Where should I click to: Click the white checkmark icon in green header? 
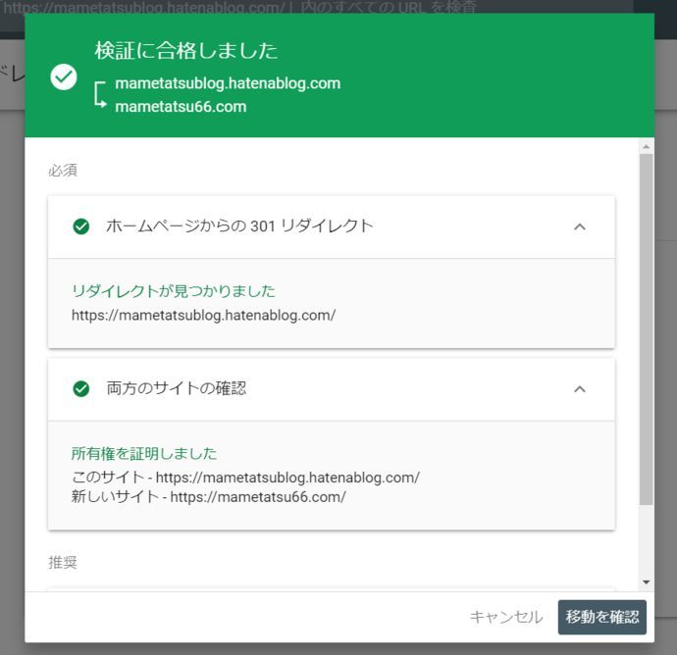64,77
